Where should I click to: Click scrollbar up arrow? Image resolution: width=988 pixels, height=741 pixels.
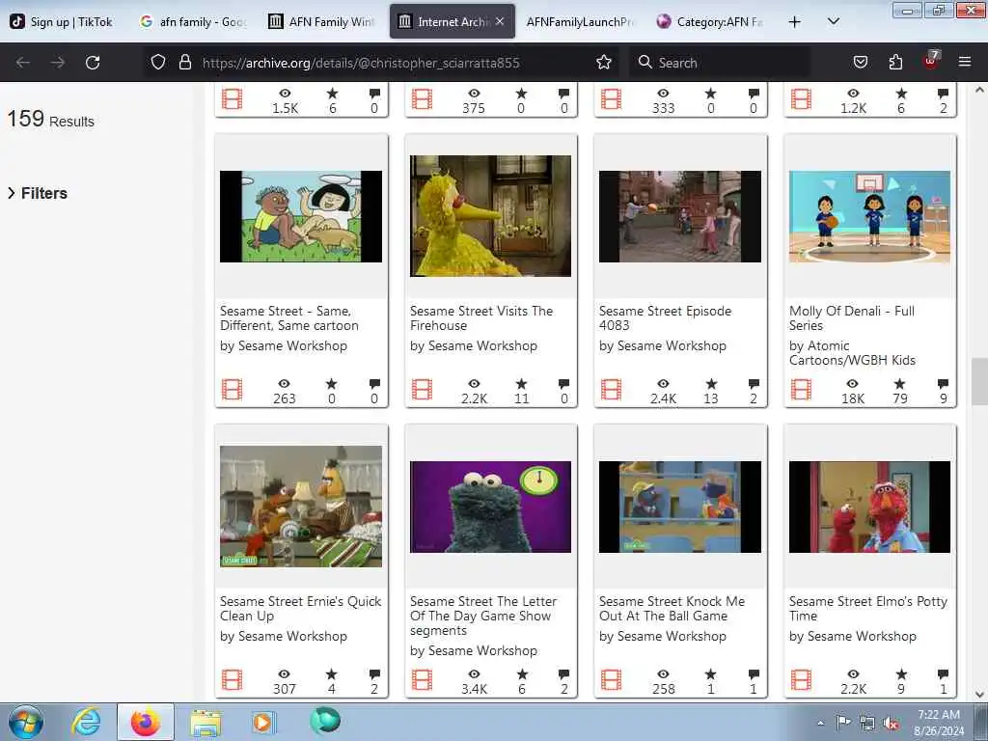(x=979, y=90)
